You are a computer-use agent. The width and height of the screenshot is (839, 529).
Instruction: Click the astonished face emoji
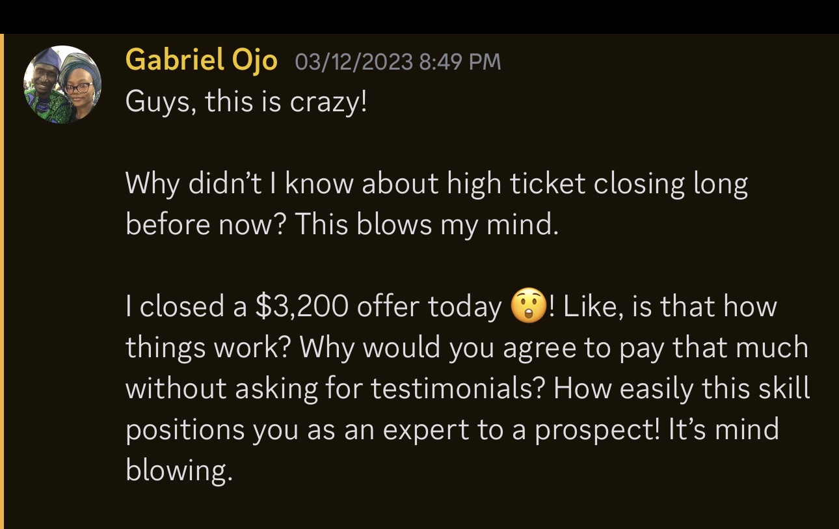point(528,307)
